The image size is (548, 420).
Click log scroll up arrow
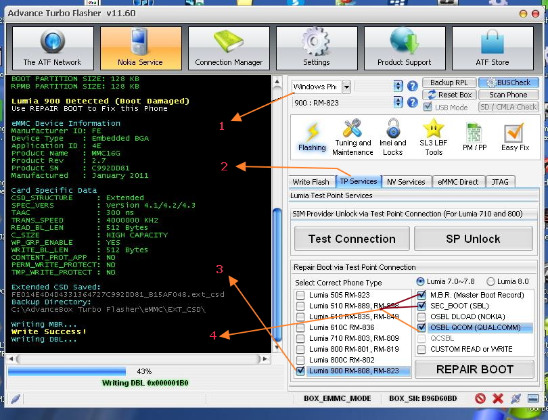(x=277, y=81)
